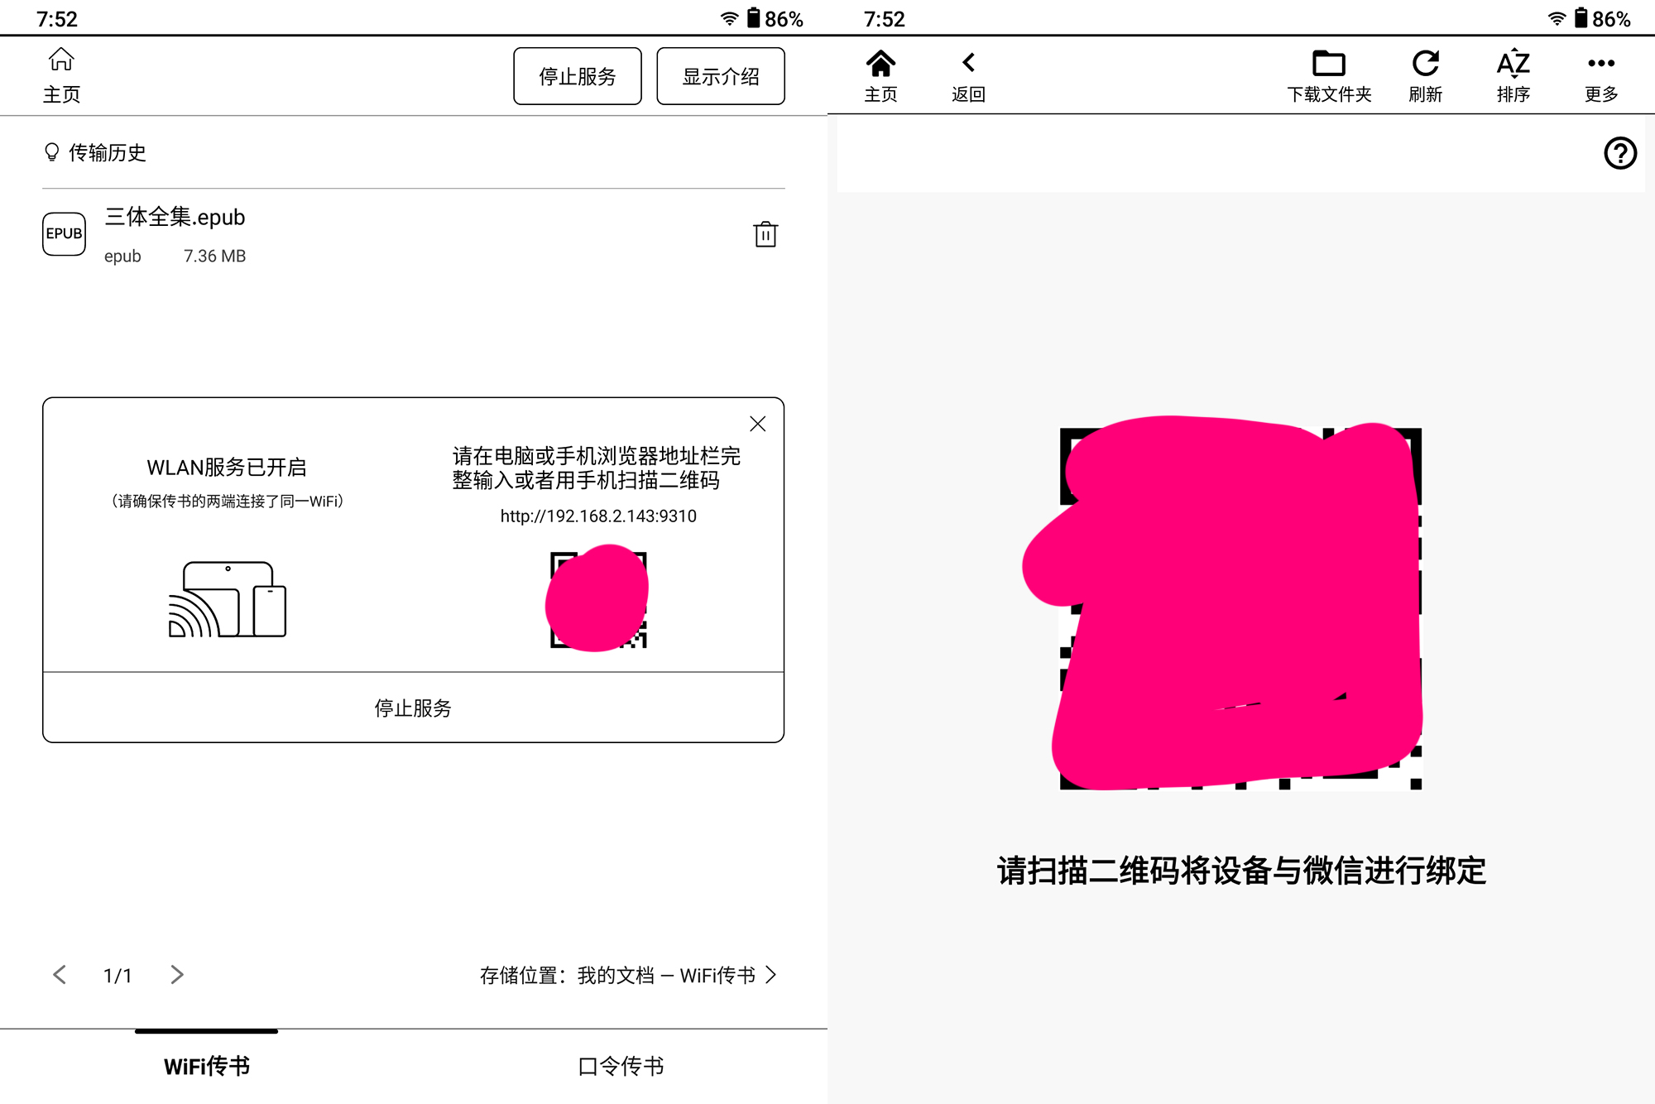Open the 下载文件夹 download folder

pos(1329,74)
